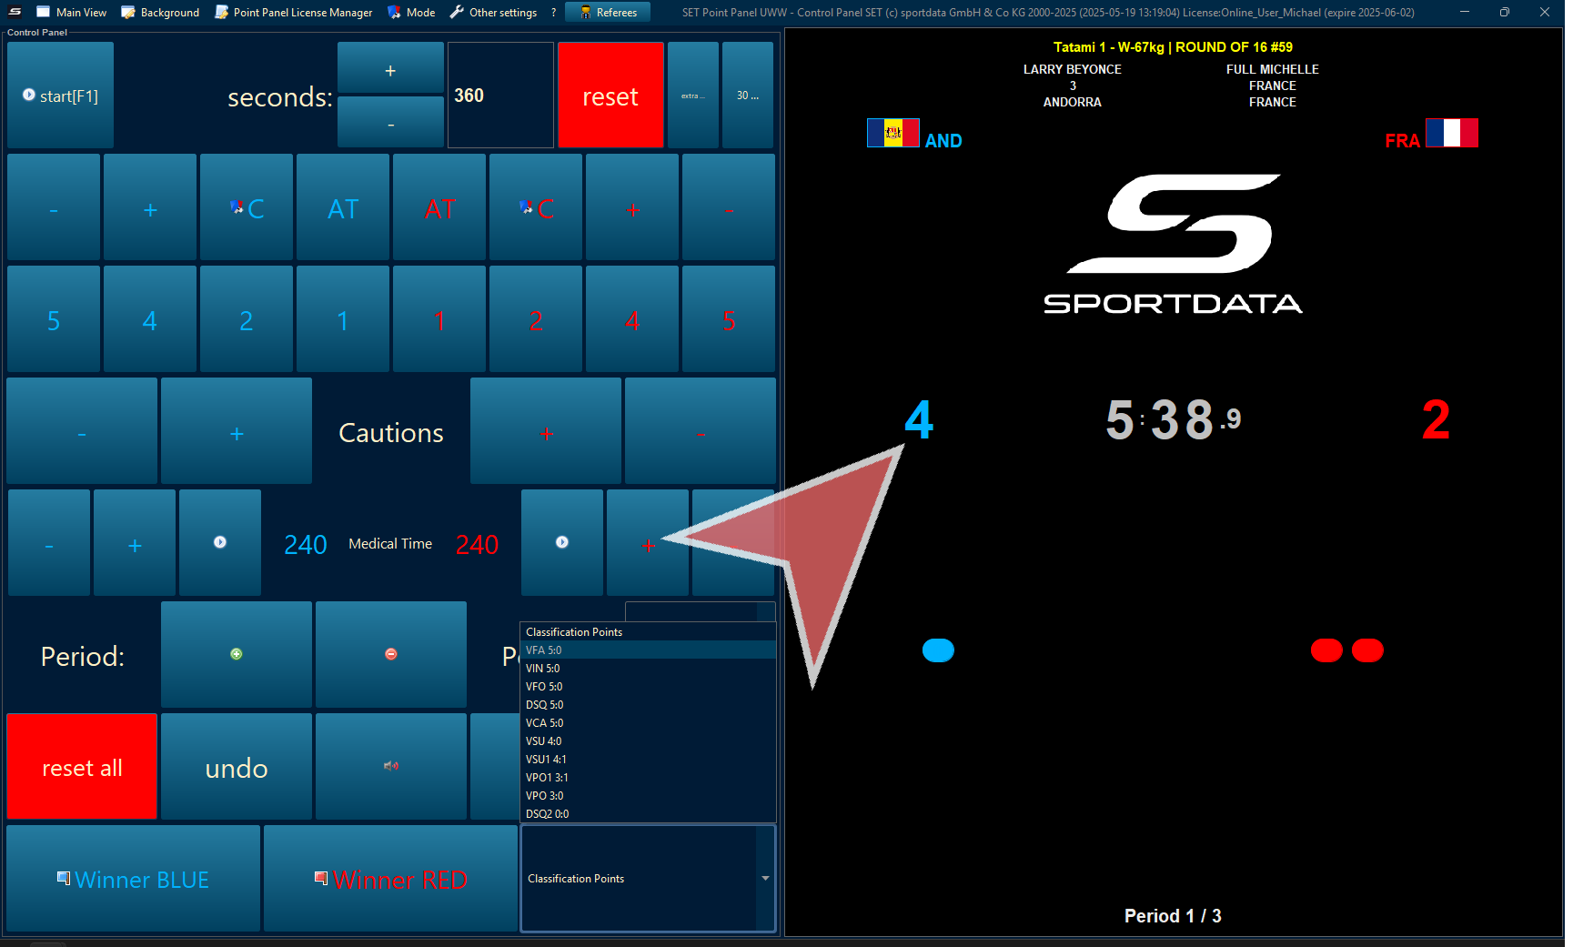The image size is (1573, 947).
Task: Declare Winner BLUE
Action: (x=134, y=879)
